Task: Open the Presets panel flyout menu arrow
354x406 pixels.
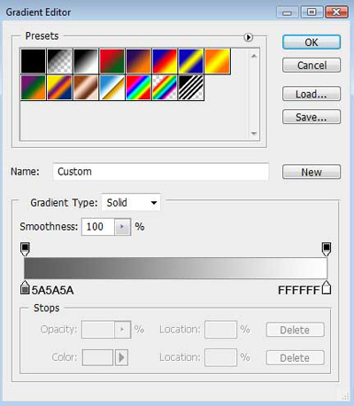Action: point(249,37)
